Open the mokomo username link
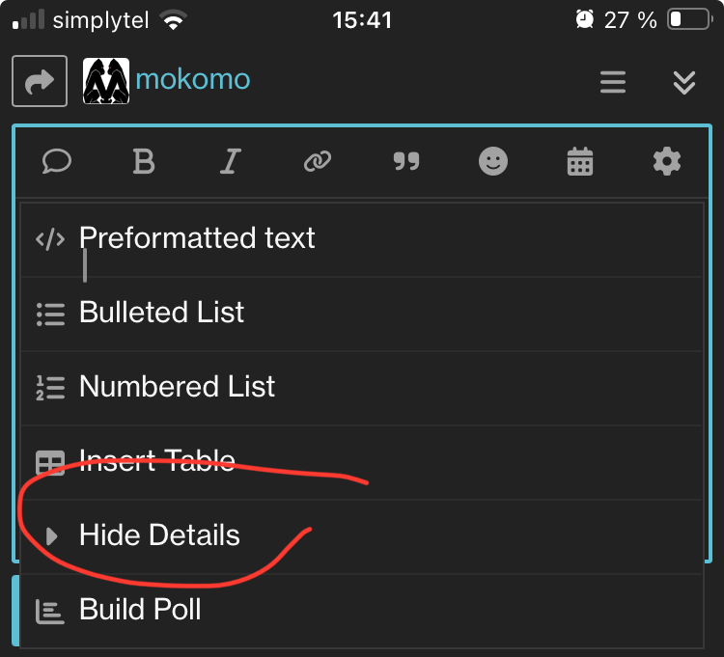Screen dimensions: 724x657 click(192, 79)
